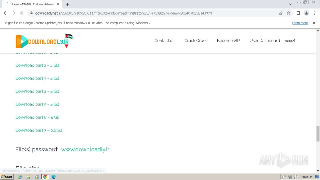Image resolution: width=320 pixels, height=180 pixels.
Task: Expand the tab search dropdown
Action: coord(290,4)
